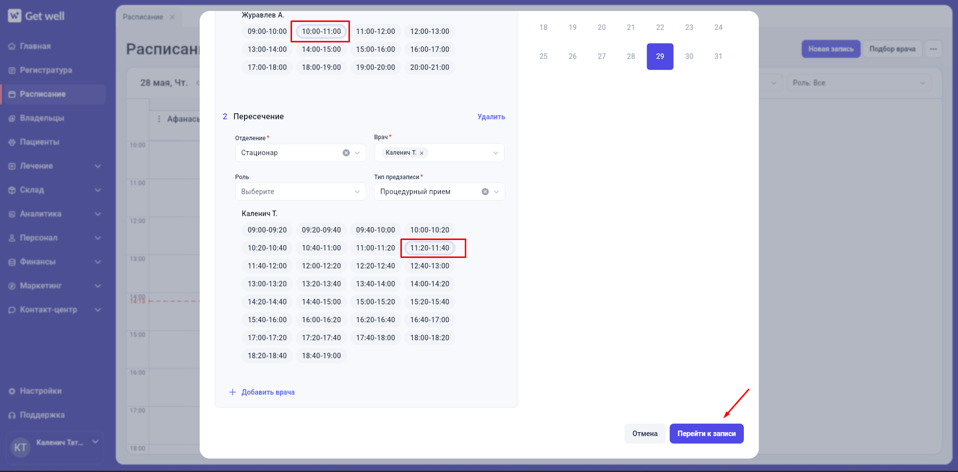Open the three-dots more options button

click(933, 49)
